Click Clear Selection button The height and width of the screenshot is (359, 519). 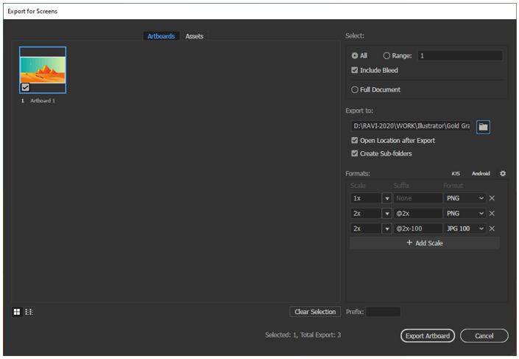(315, 312)
